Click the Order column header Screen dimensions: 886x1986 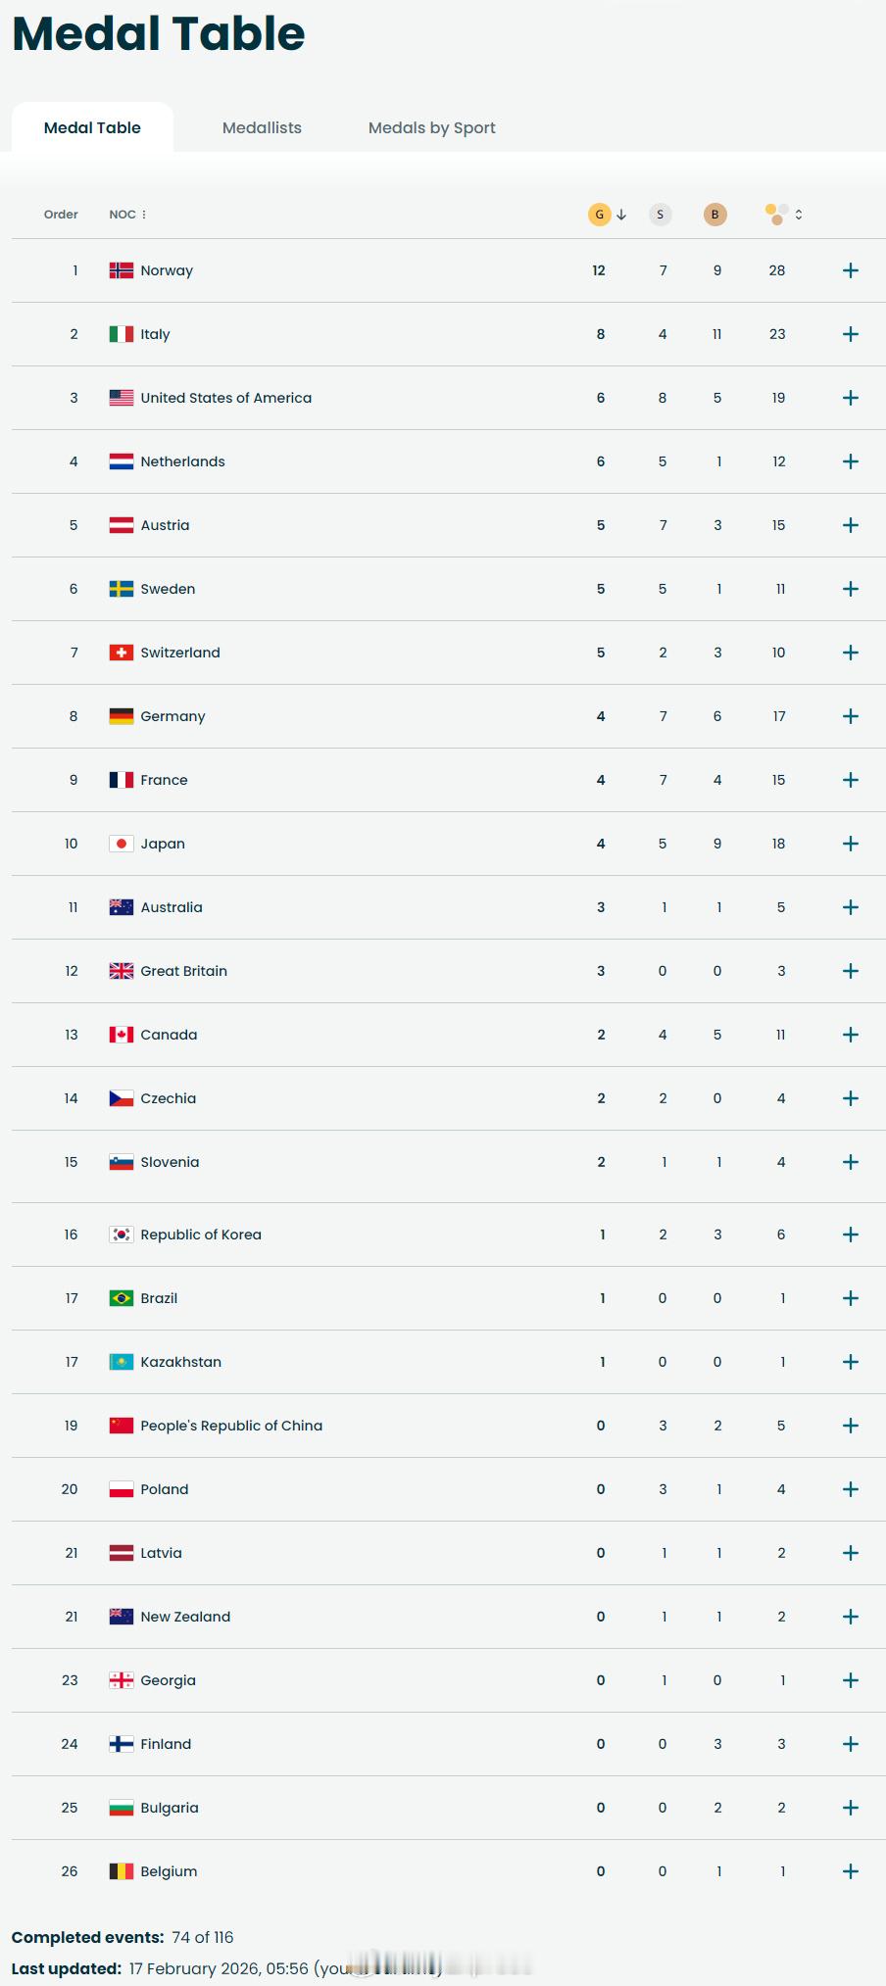pyautogui.click(x=61, y=215)
